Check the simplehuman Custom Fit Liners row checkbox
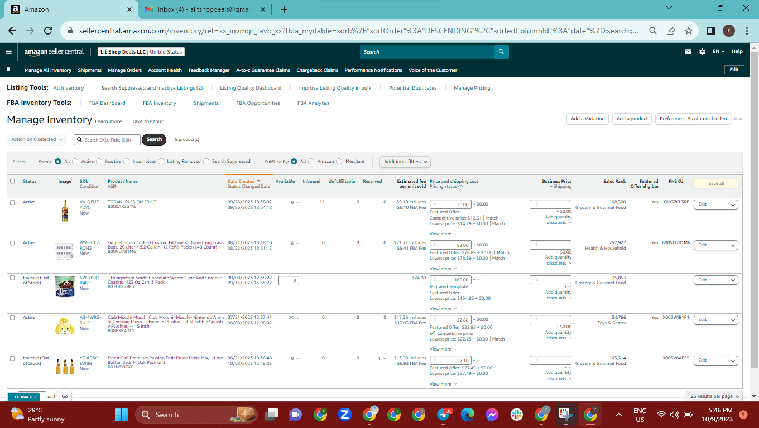The width and height of the screenshot is (759, 428). click(x=12, y=243)
